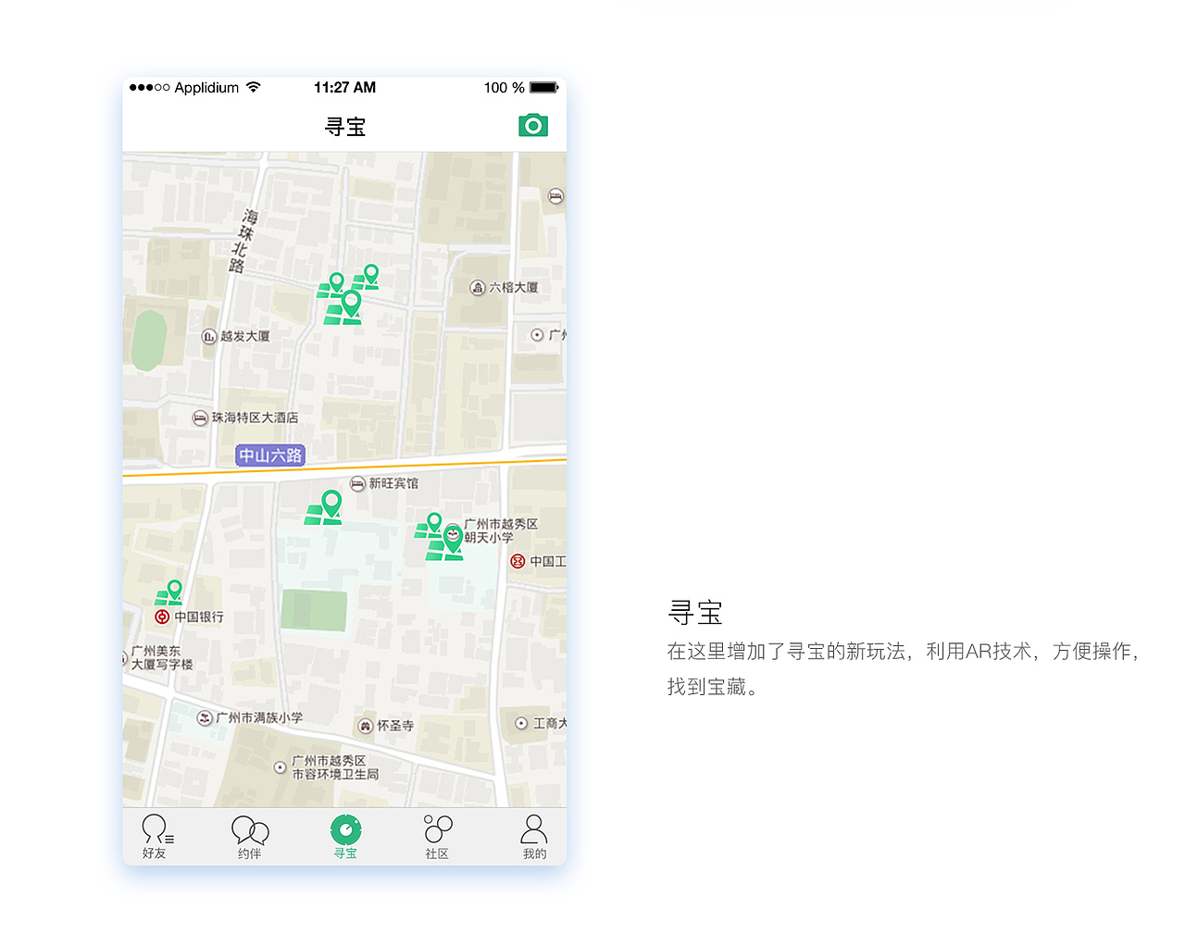The image size is (1185, 934).
Task: Tap the Wi-Fi icon in the status bar
Action: click(x=253, y=87)
